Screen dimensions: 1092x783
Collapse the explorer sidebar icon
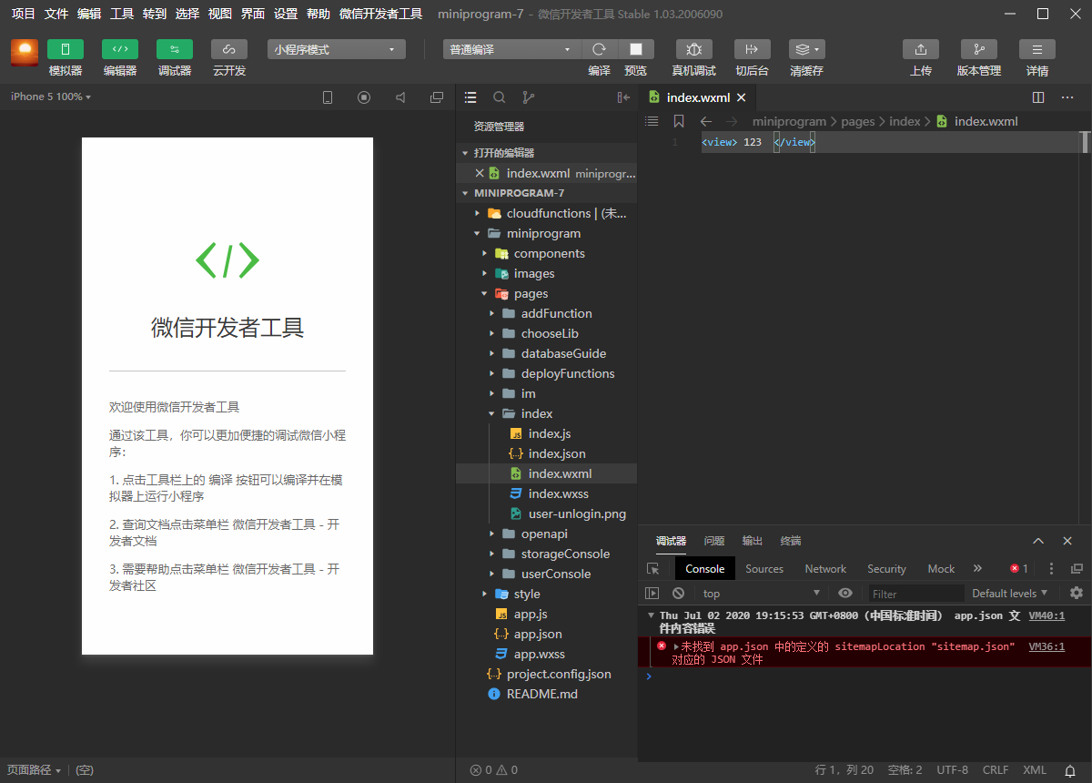pos(623,97)
